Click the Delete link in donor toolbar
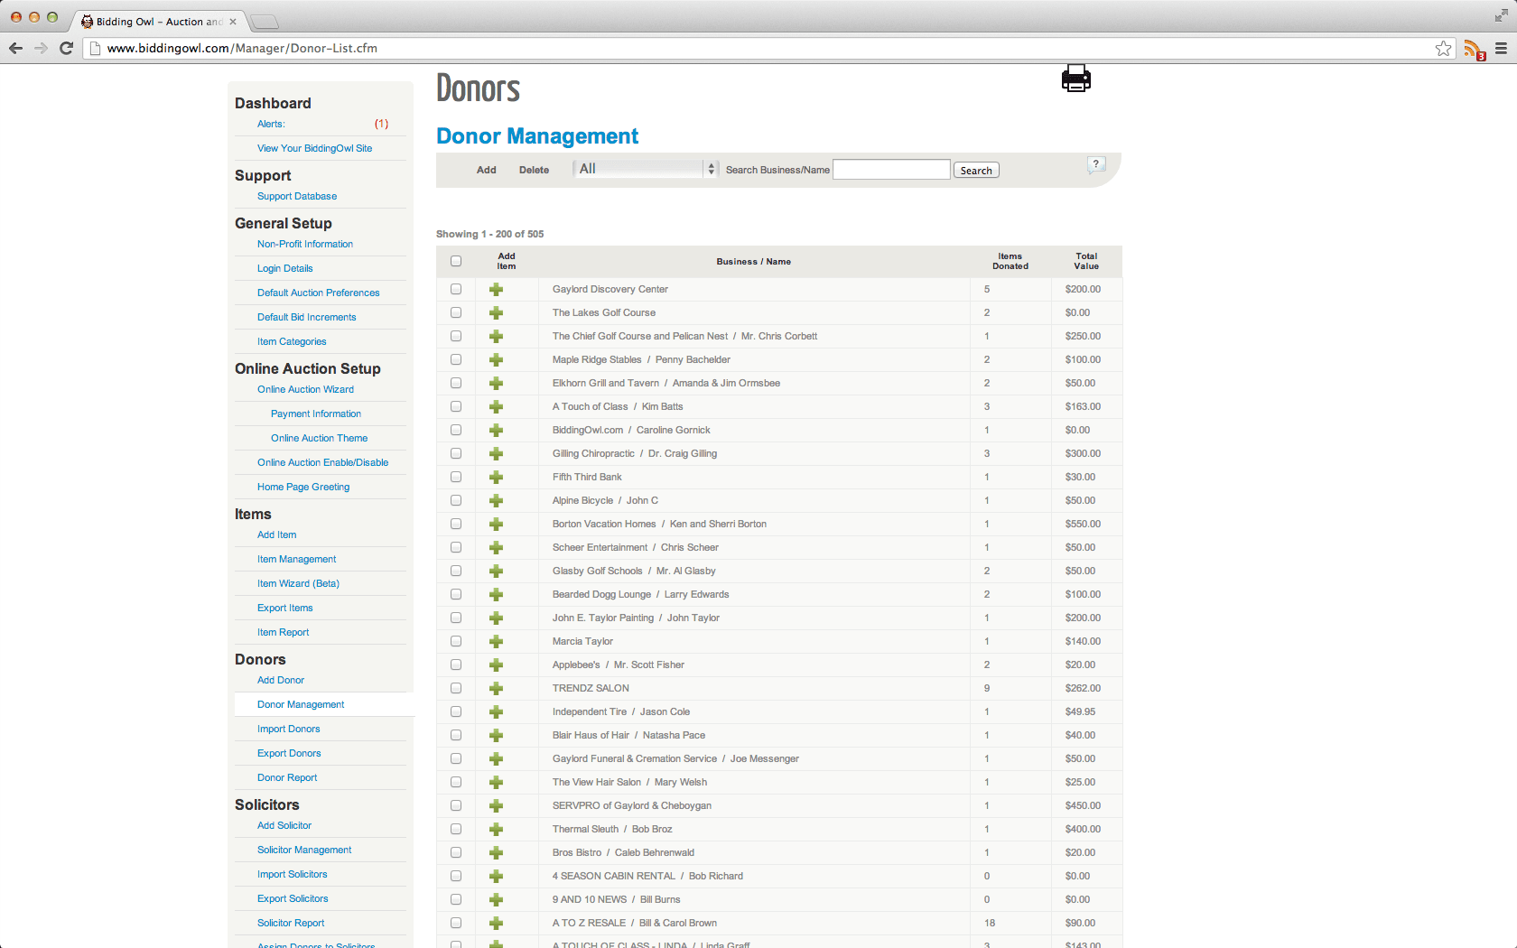The height and width of the screenshot is (948, 1517). point(534,170)
